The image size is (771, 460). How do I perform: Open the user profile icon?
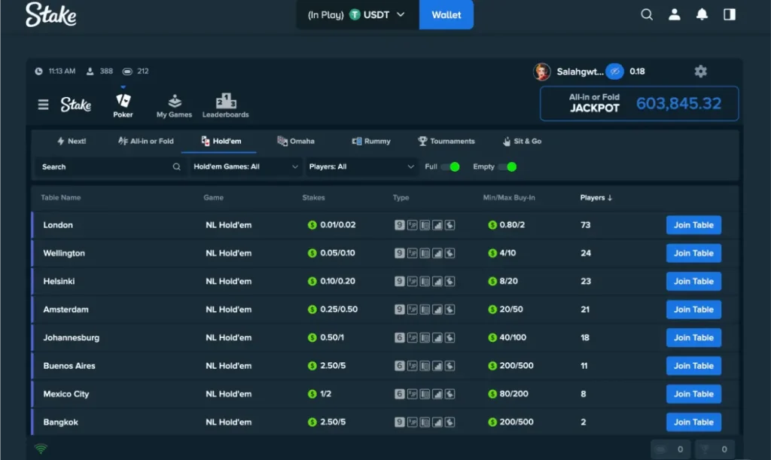(x=674, y=15)
